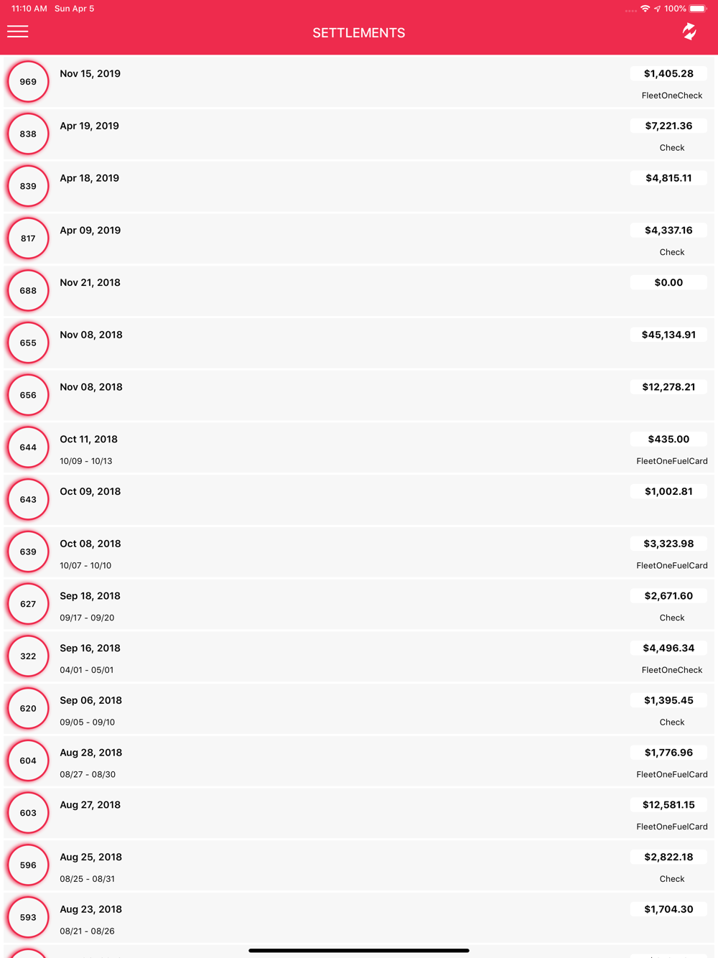Tap FleetOneFuelCard label under $1,776.96
Viewport: 718px width, 958px height.
click(672, 774)
